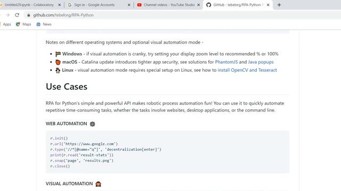341x191 pixels.
Task: Click the 'Notes on different operating systems' sentence
Action: click(x=124, y=42)
